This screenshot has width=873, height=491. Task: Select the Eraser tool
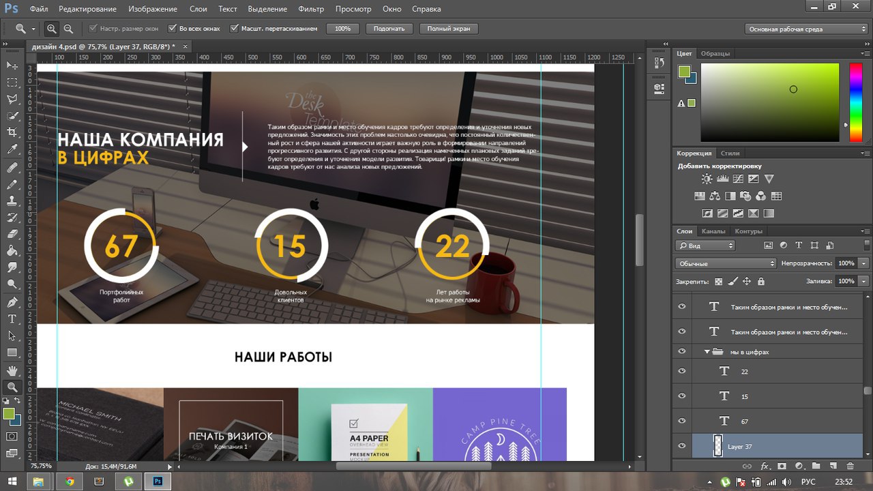tap(12, 235)
